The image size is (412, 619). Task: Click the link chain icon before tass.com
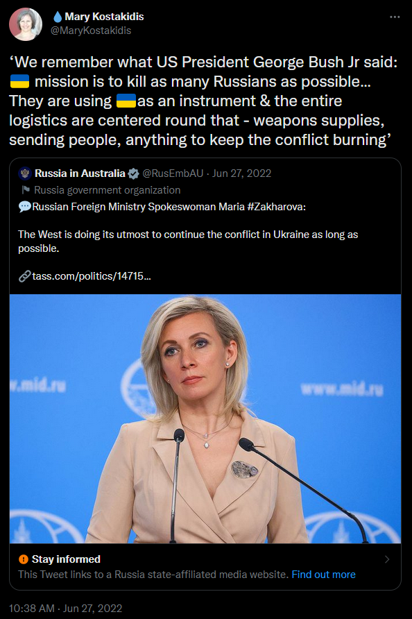click(x=24, y=276)
